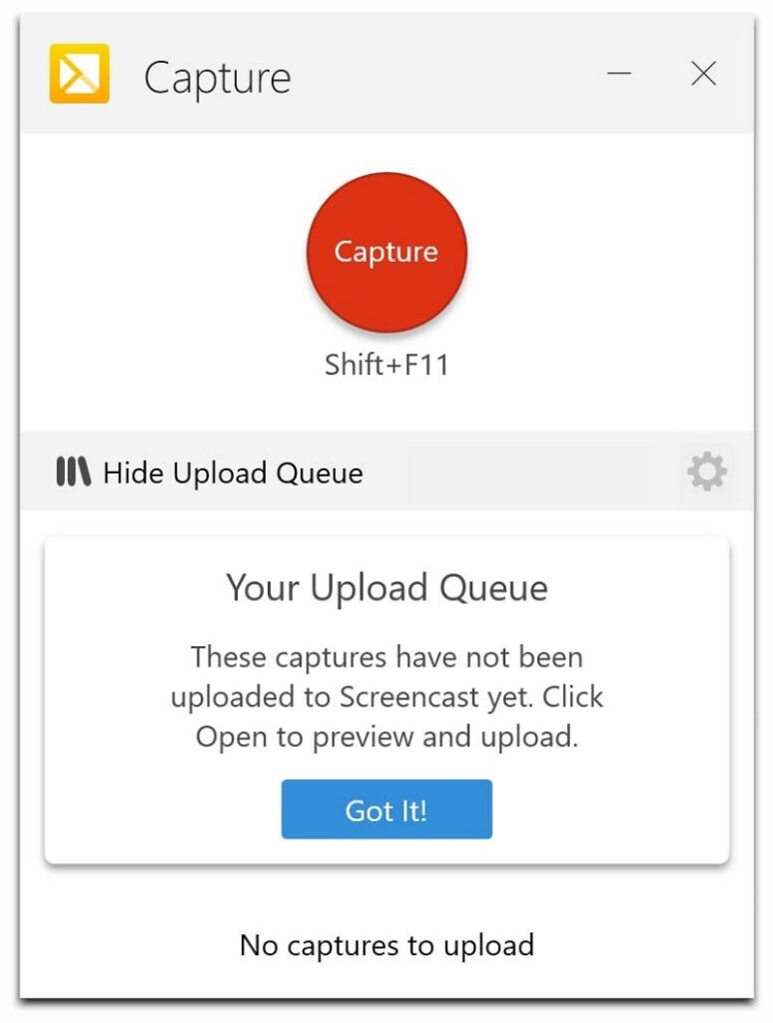Select the upload queue explanation text
Image resolution: width=773 pixels, height=1023 pixels.
click(386, 696)
